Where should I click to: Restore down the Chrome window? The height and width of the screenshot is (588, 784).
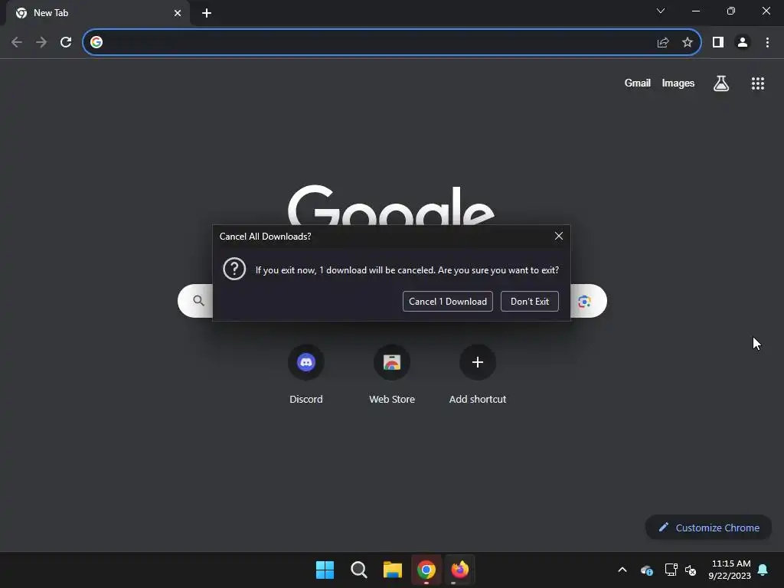730,11
